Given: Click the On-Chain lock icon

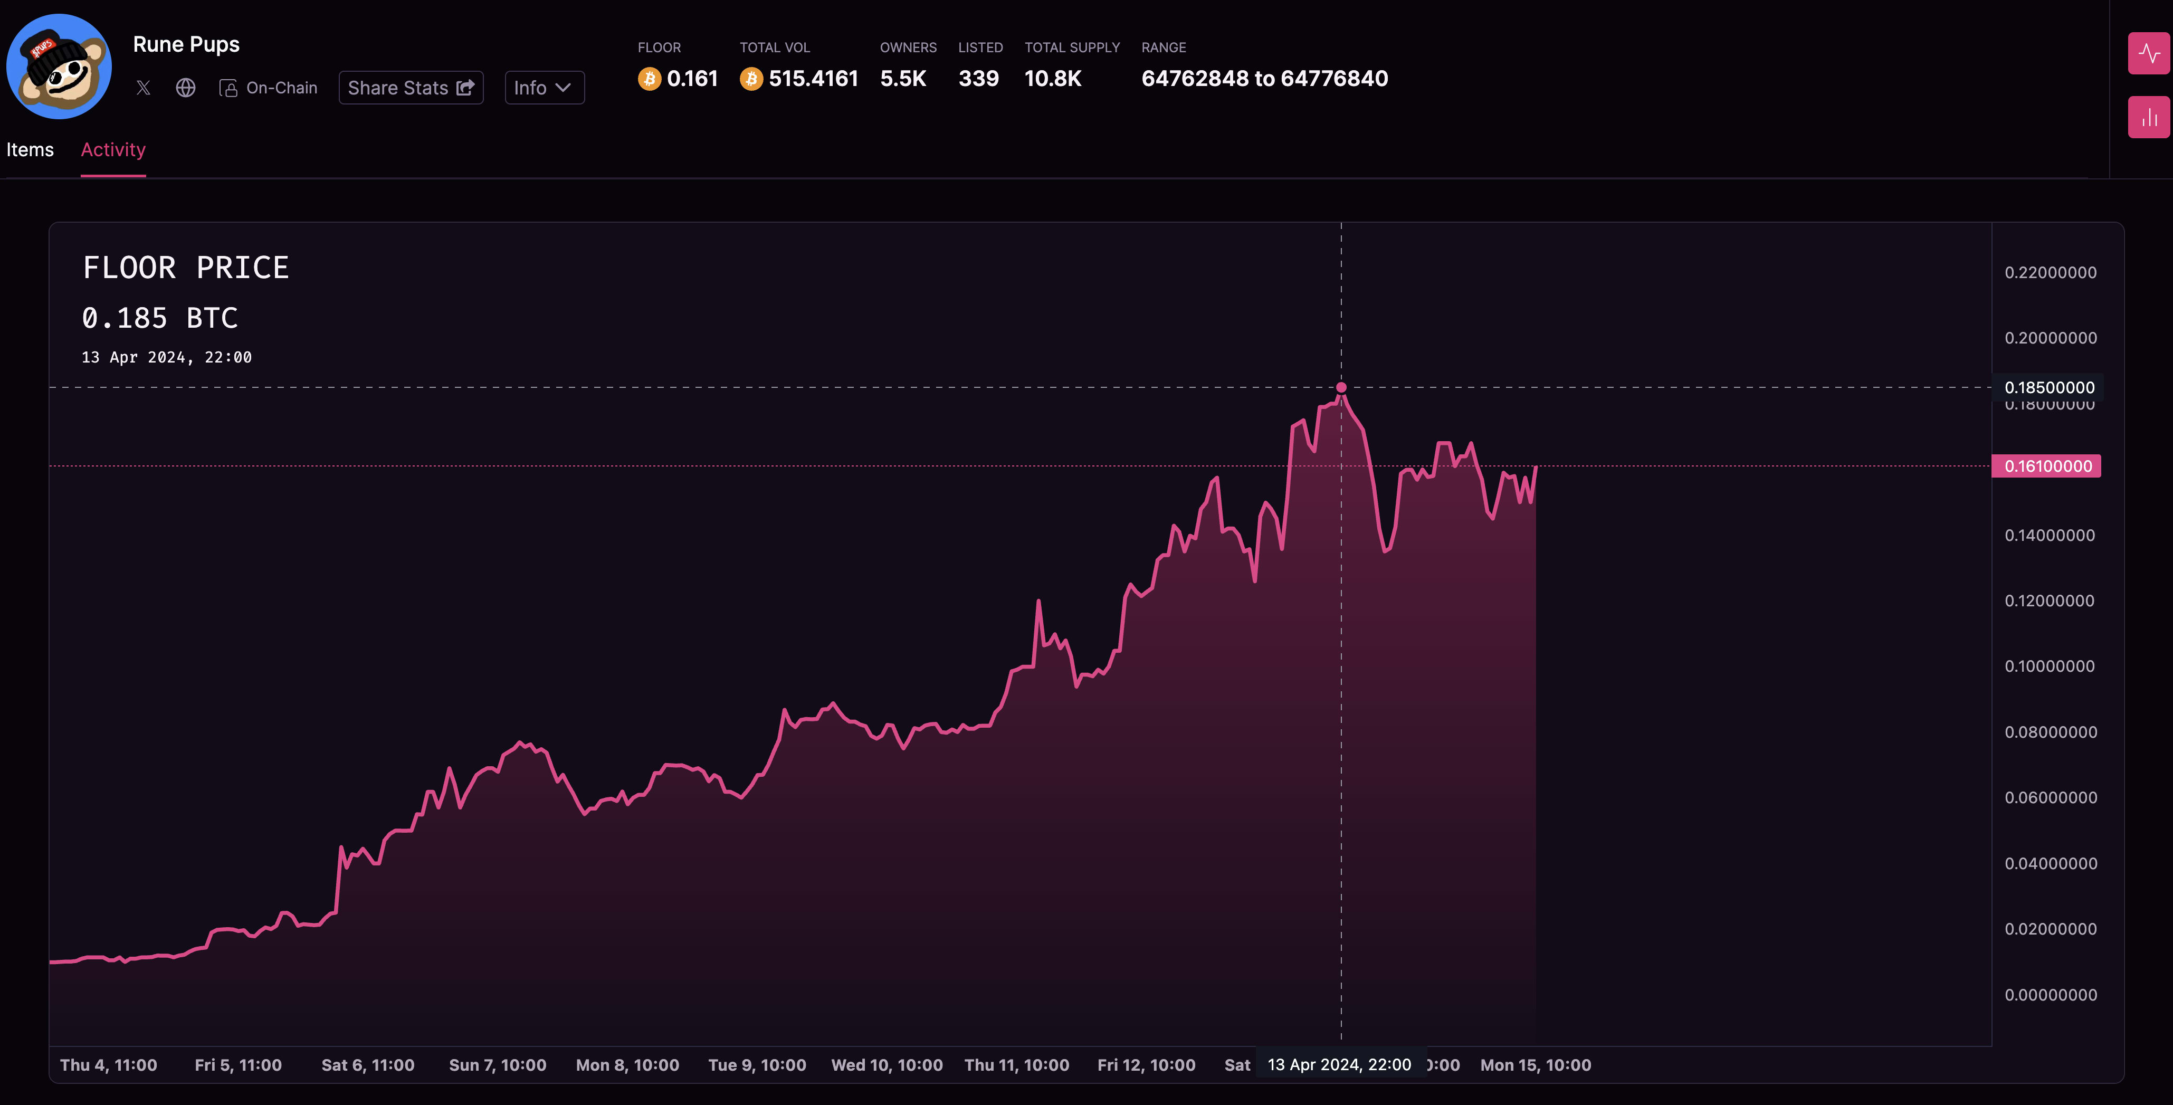Looking at the screenshot, I should (228, 88).
